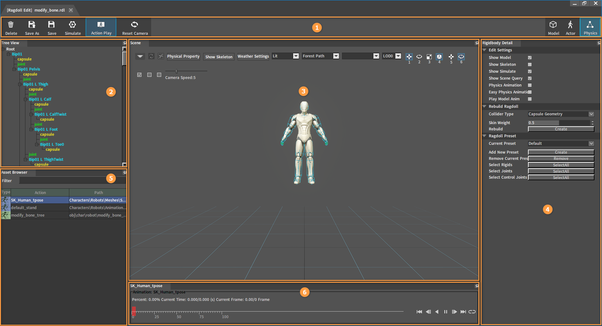Click the Save floppy disk icon

(51, 24)
